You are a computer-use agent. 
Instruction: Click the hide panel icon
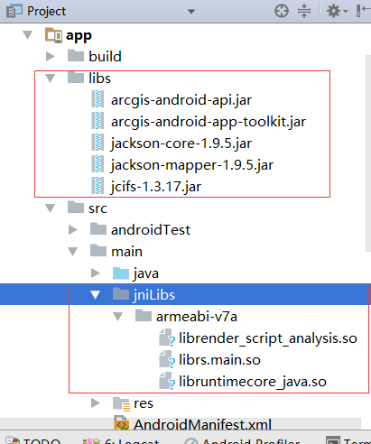pyautogui.click(x=363, y=11)
